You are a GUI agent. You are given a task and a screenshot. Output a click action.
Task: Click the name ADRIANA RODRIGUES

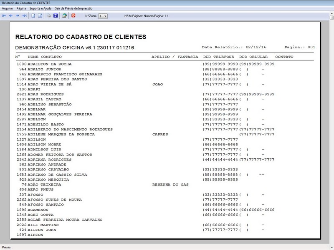point(50,160)
